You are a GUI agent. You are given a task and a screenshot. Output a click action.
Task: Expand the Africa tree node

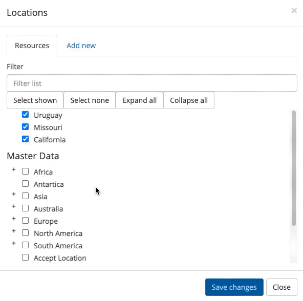pos(14,169)
